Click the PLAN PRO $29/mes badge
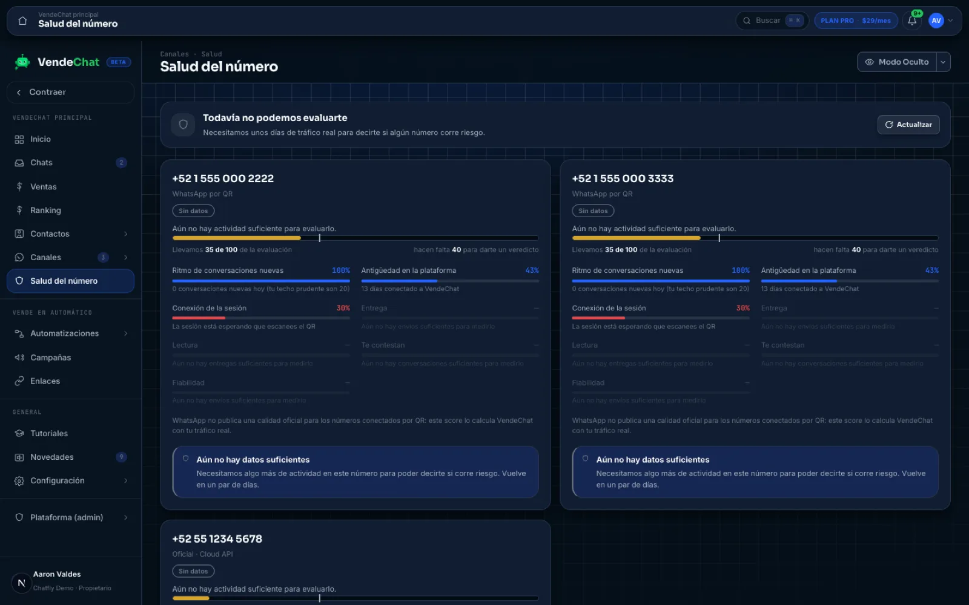Screen dimensions: 969x605 click(x=856, y=21)
